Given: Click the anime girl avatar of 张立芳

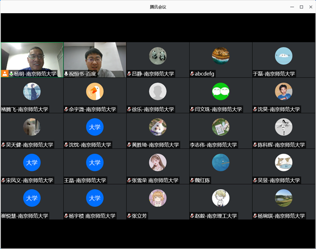Looking at the screenshot, I should (158, 198).
